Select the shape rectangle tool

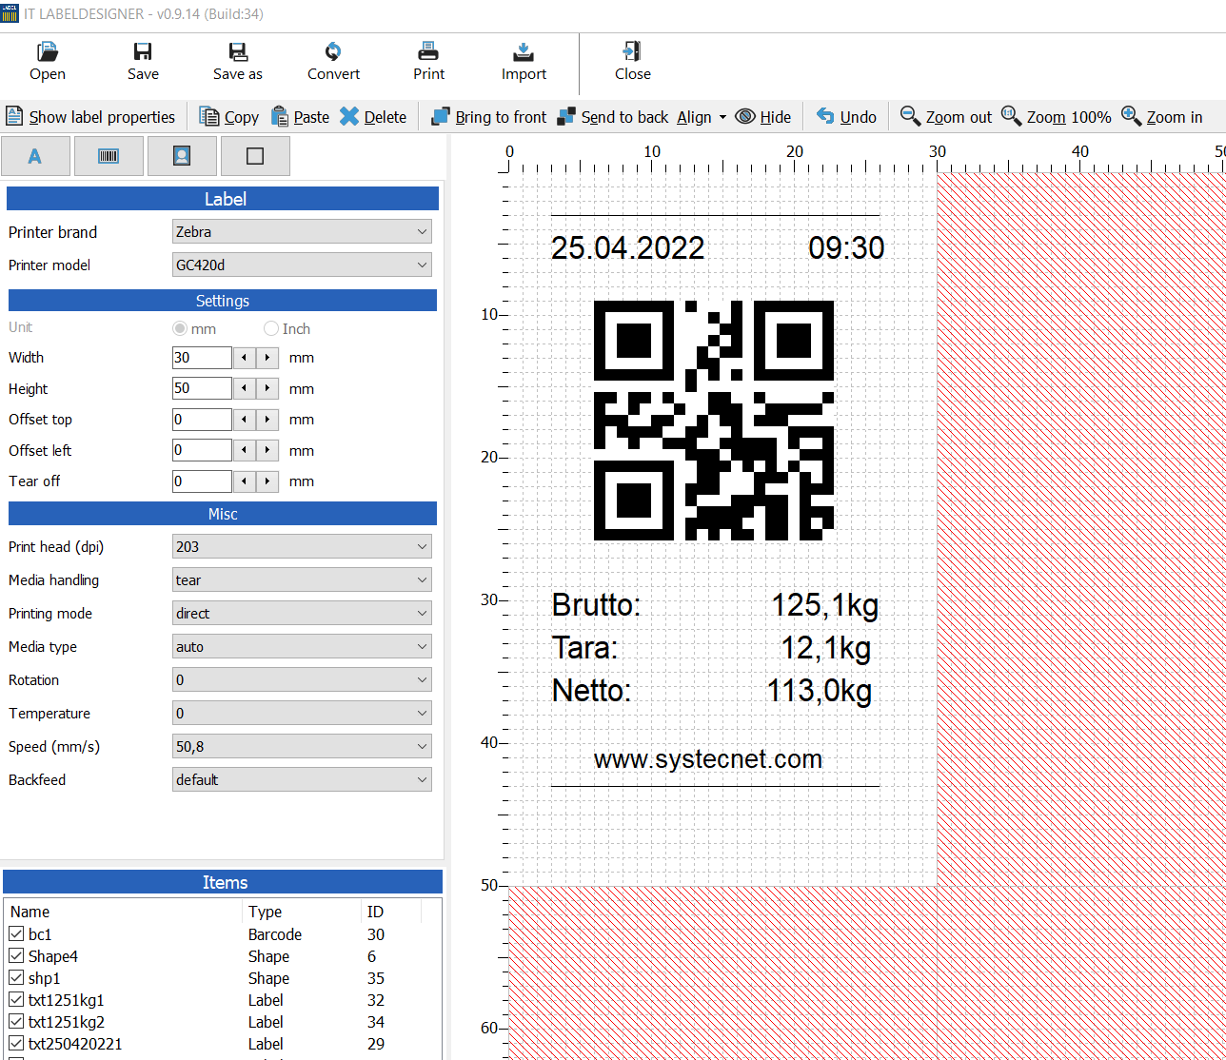point(255,156)
